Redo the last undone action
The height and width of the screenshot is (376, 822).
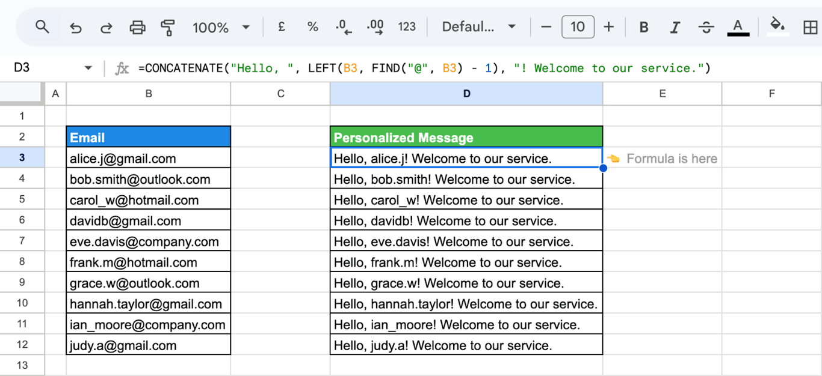(107, 27)
